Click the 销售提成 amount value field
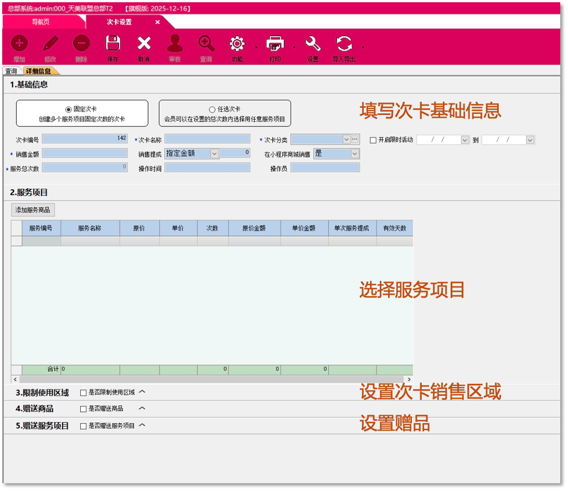This screenshot has height=491, width=568. (x=235, y=153)
